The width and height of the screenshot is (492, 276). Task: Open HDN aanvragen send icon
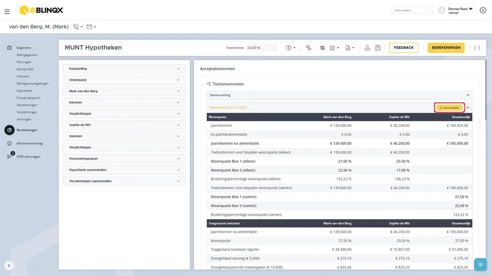pyautogui.click(x=9, y=156)
